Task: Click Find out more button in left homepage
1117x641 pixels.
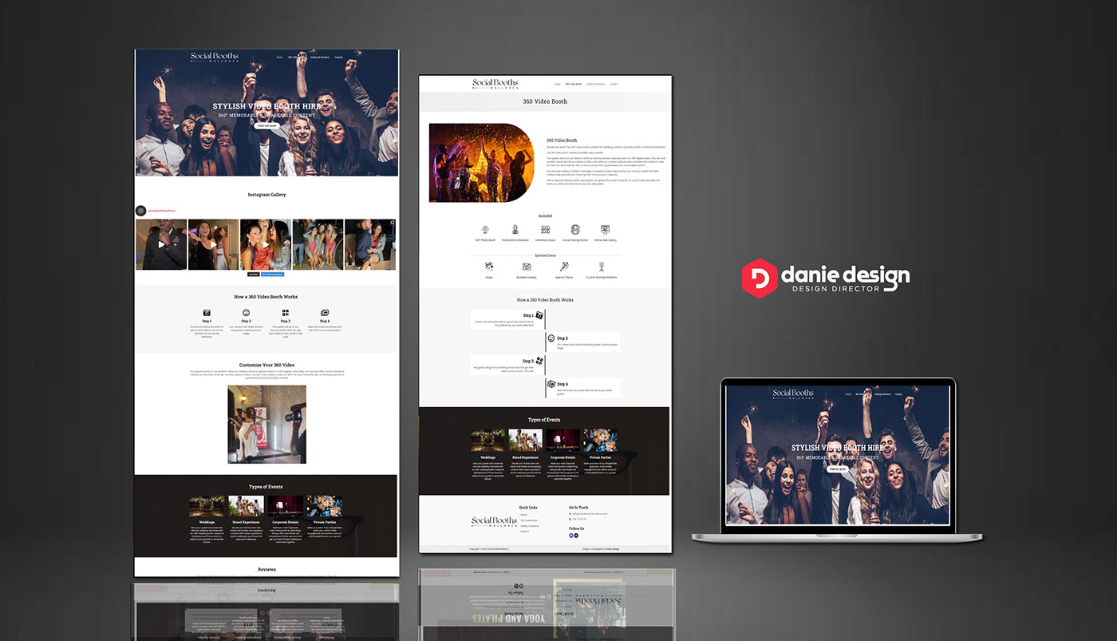Action: (x=267, y=125)
